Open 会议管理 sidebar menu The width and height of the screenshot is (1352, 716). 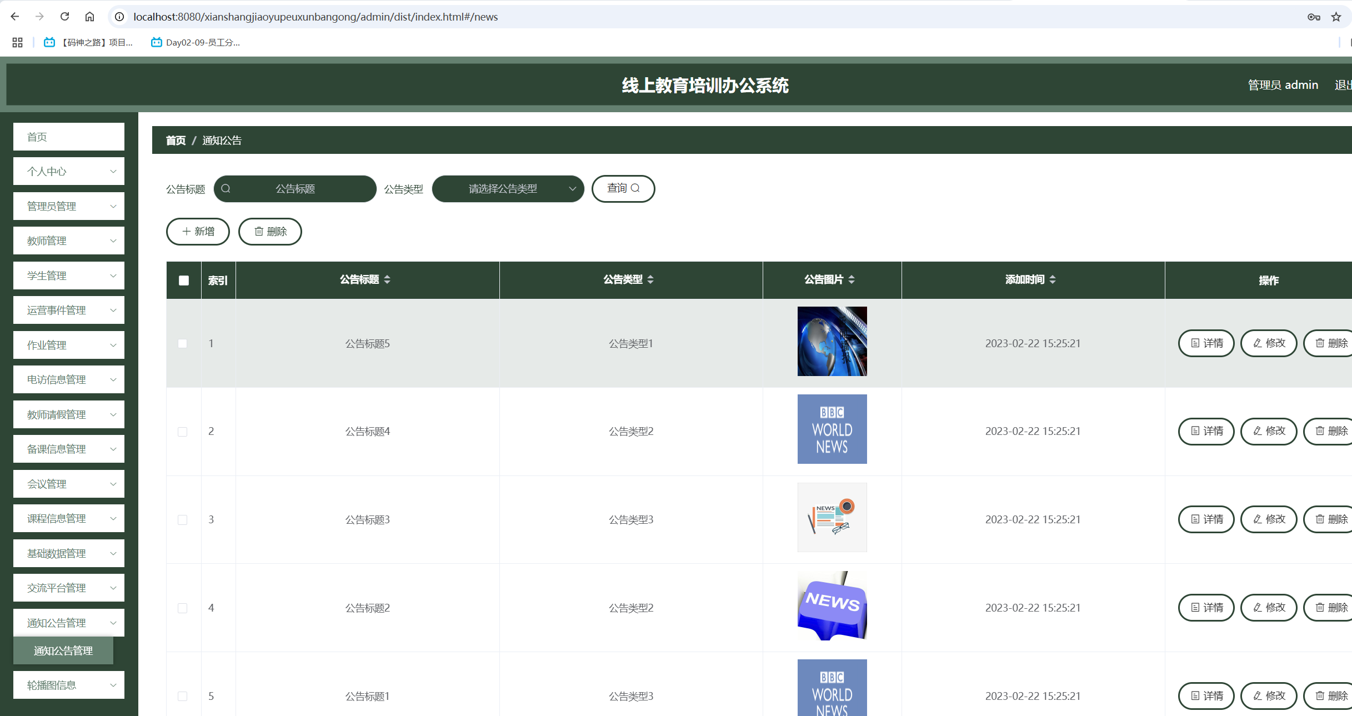pyautogui.click(x=69, y=484)
